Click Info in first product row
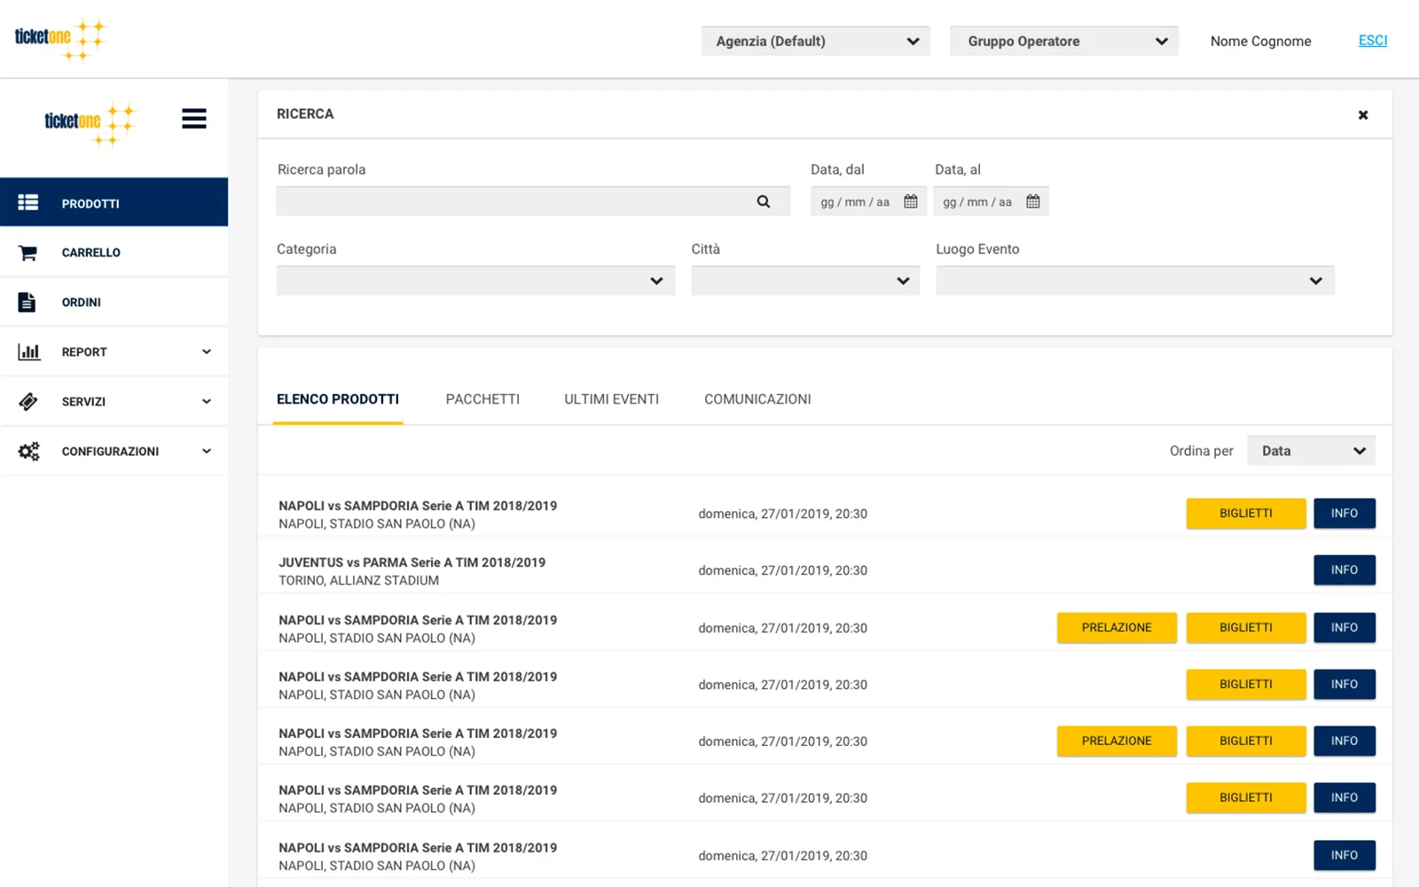 tap(1345, 514)
